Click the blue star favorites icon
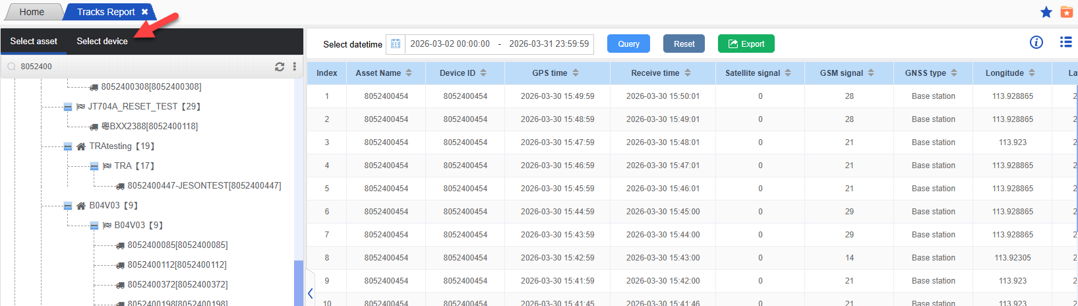 click(1046, 12)
